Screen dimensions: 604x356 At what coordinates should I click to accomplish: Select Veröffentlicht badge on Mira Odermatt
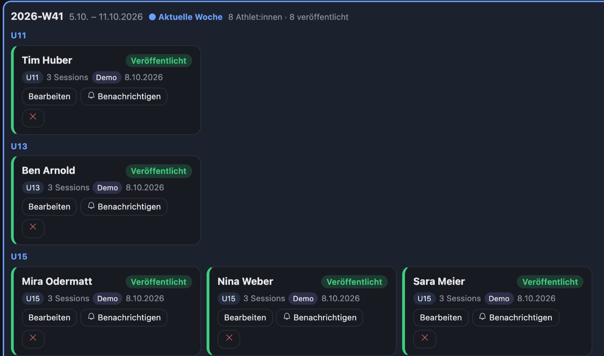(159, 282)
